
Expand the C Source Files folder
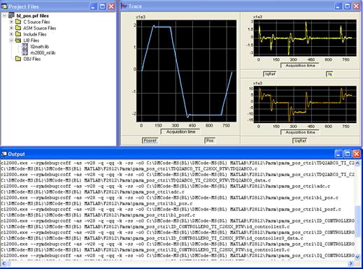(x=11, y=22)
